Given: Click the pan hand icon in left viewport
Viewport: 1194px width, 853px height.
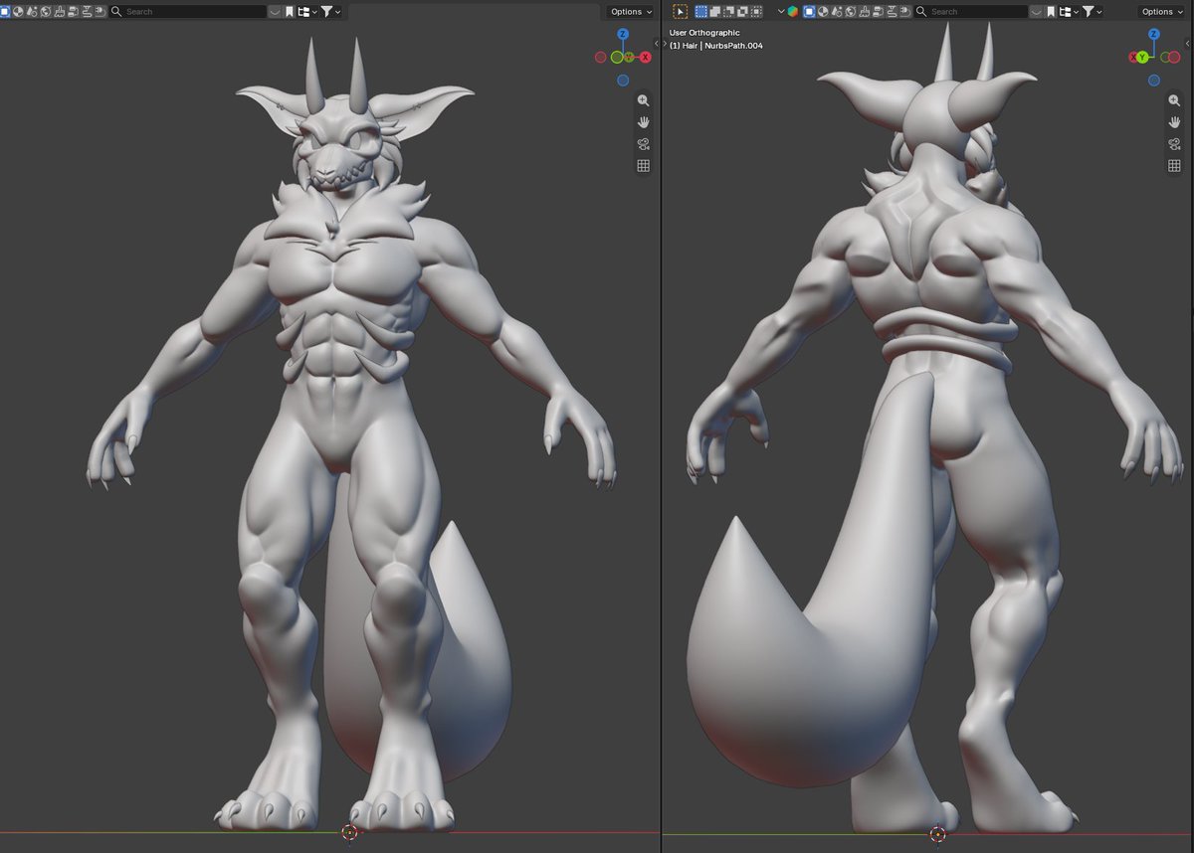Looking at the screenshot, I should (644, 122).
